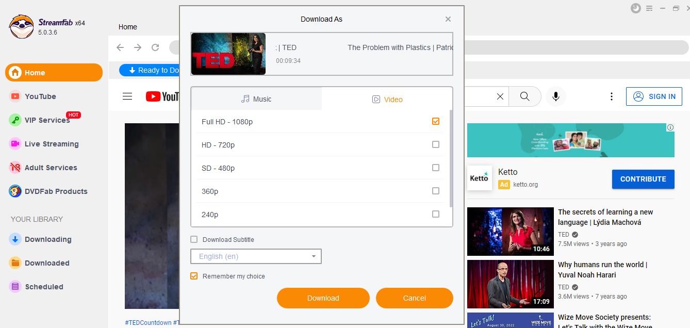Enable the Download Subtitle checkbox
This screenshot has height=328, width=690.
click(x=194, y=239)
